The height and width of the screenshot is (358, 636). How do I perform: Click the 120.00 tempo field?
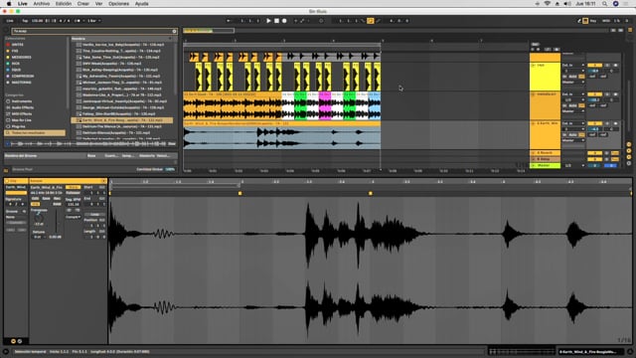click(x=37, y=21)
